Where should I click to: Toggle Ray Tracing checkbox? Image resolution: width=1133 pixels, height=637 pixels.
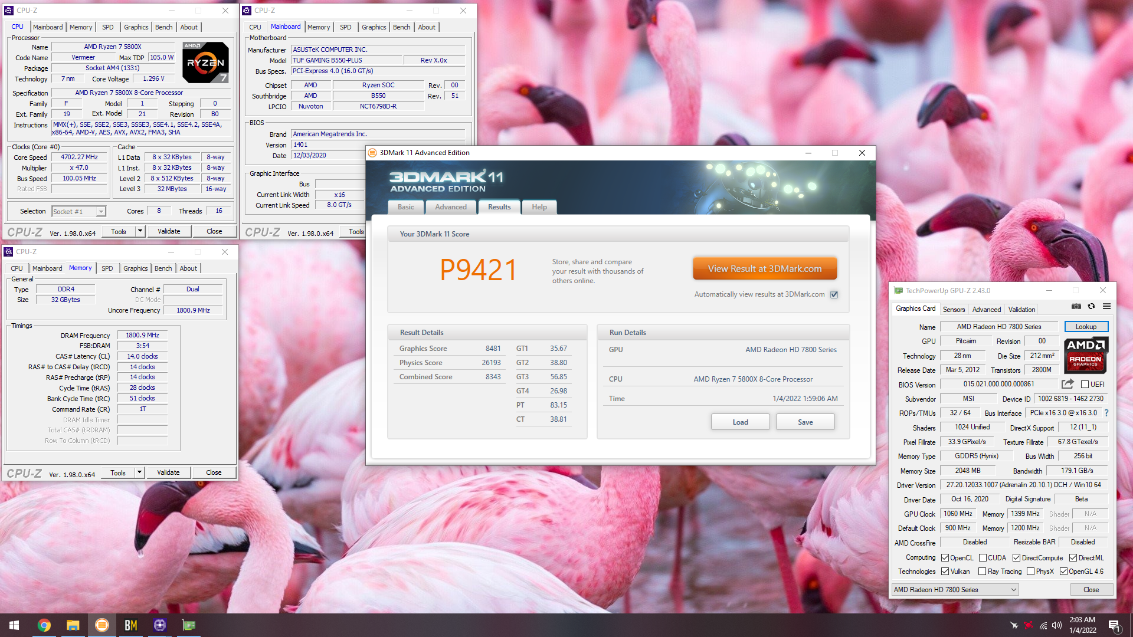pyautogui.click(x=983, y=572)
